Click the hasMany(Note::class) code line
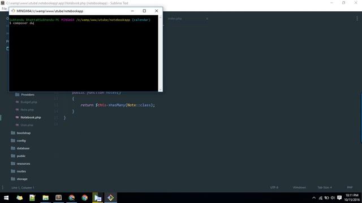 pos(118,105)
